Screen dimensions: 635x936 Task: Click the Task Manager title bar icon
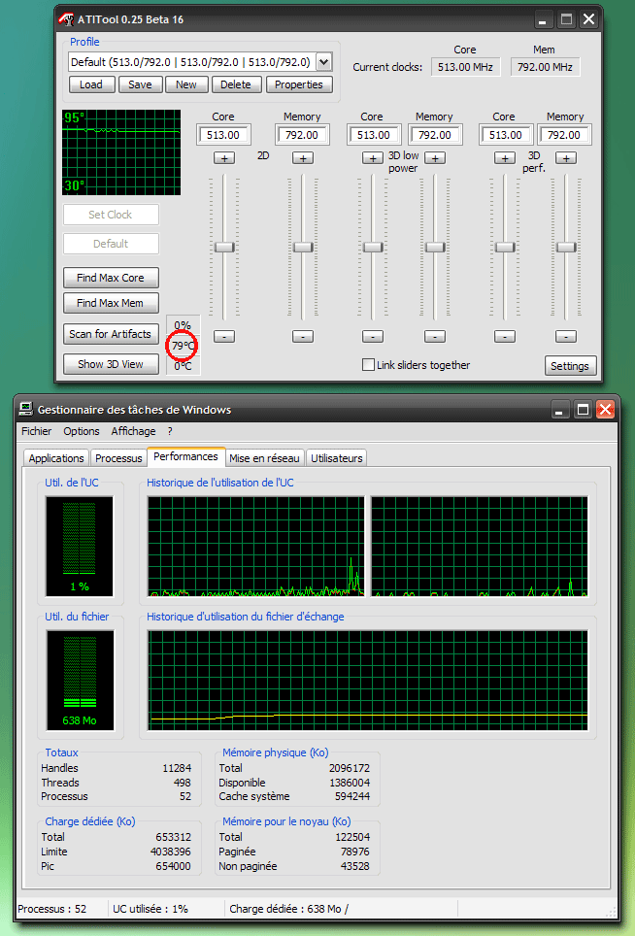[x=25, y=409]
